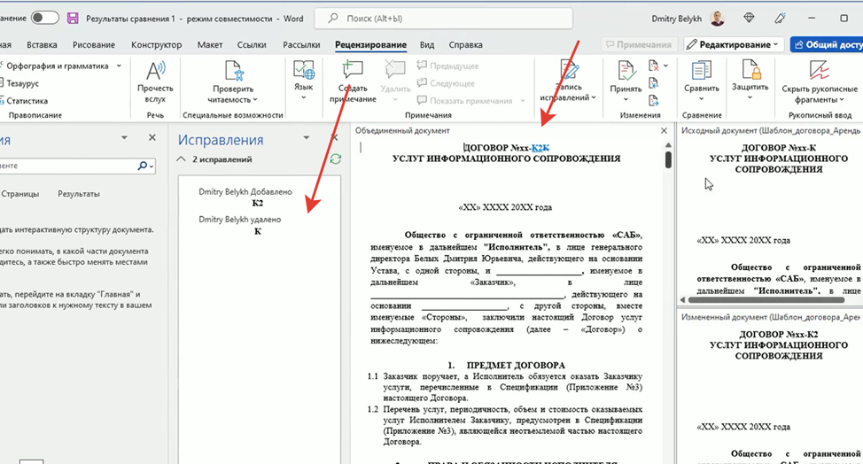Toggle the AutoSave switch
The width and height of the screenshot is (863, 464).
click(44, 18)
